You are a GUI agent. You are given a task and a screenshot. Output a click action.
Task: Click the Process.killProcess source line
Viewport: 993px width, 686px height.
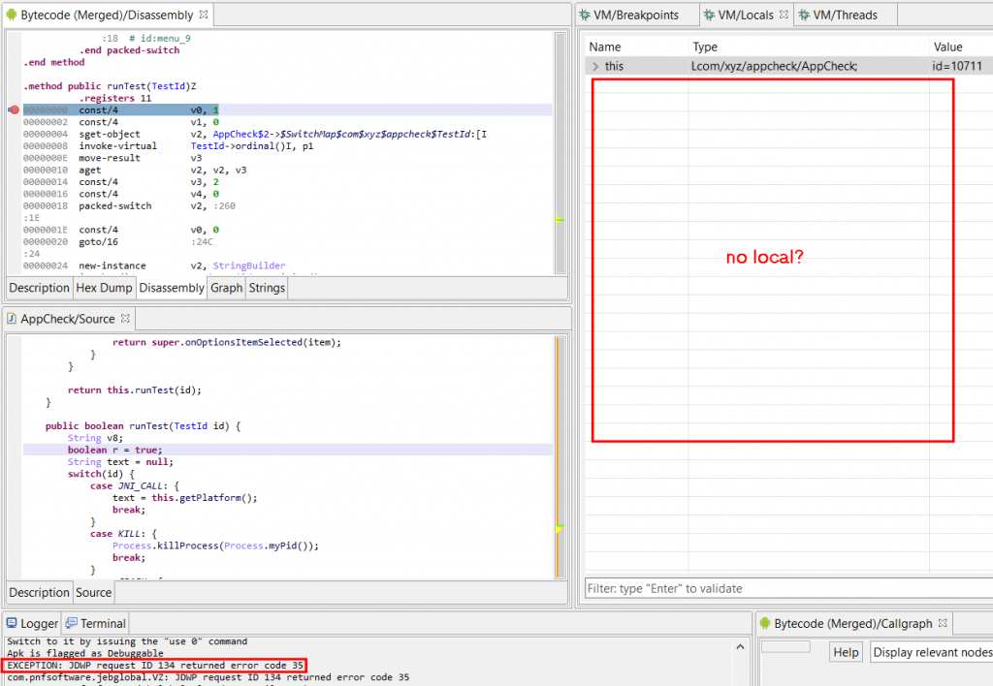pyautogui.click(x=215, y=546)
